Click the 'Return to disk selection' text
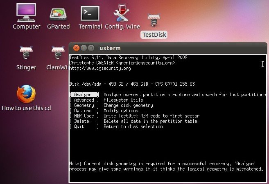Viewport: 269px width, 184px height. (133, 126)
